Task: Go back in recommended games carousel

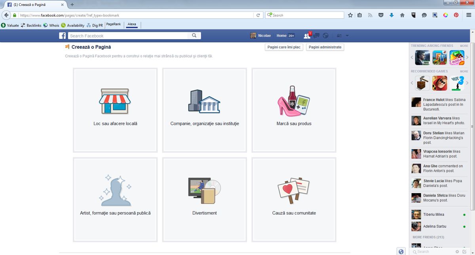Action: point(412,83)
